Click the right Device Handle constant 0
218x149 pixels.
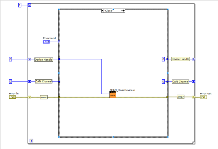(x=163, y=59)
